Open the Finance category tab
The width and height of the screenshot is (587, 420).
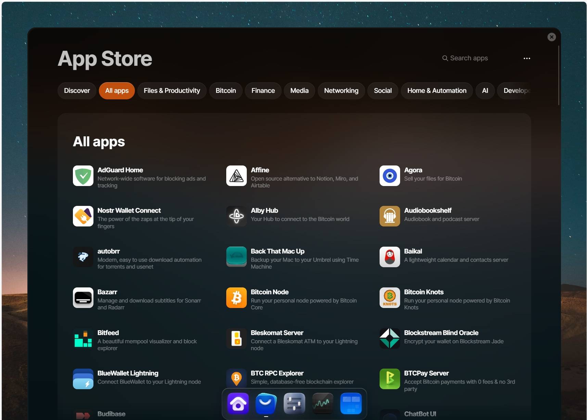[263, 91]
